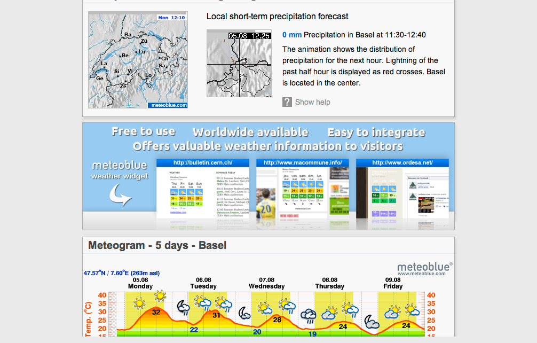Screen dimensions: 537x343
Task: Open the http://www.ordesa.net/ widget link
Action: click(x=402, y=162)
